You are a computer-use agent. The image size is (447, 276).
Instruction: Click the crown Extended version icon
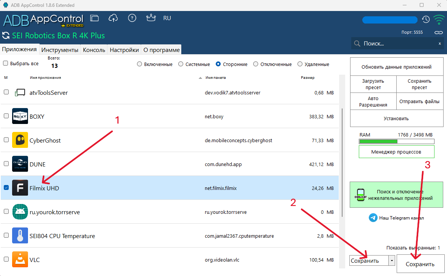click(151, 18)
